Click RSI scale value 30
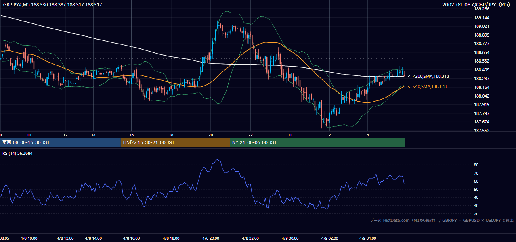This screenshot has width=516, height=242. 476,206
